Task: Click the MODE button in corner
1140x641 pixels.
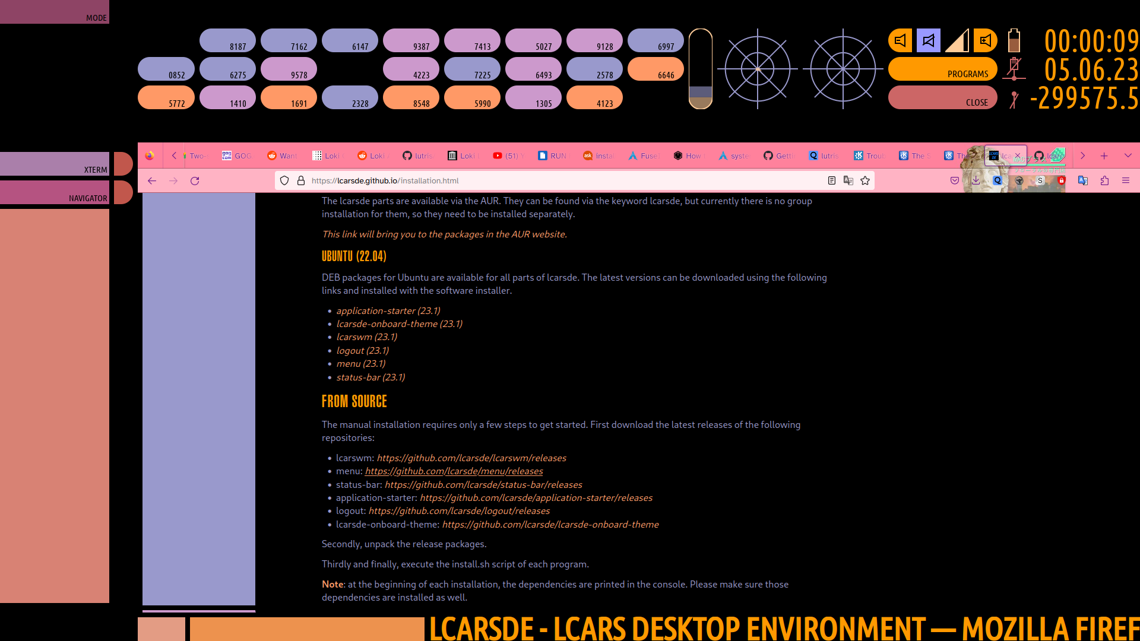Action: [x=55, y=12]
